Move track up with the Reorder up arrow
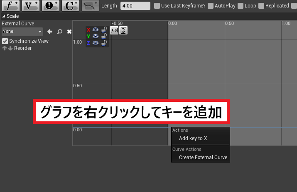Image resolution: width=297 pixels, height=192 pixels. coord(5,48)
